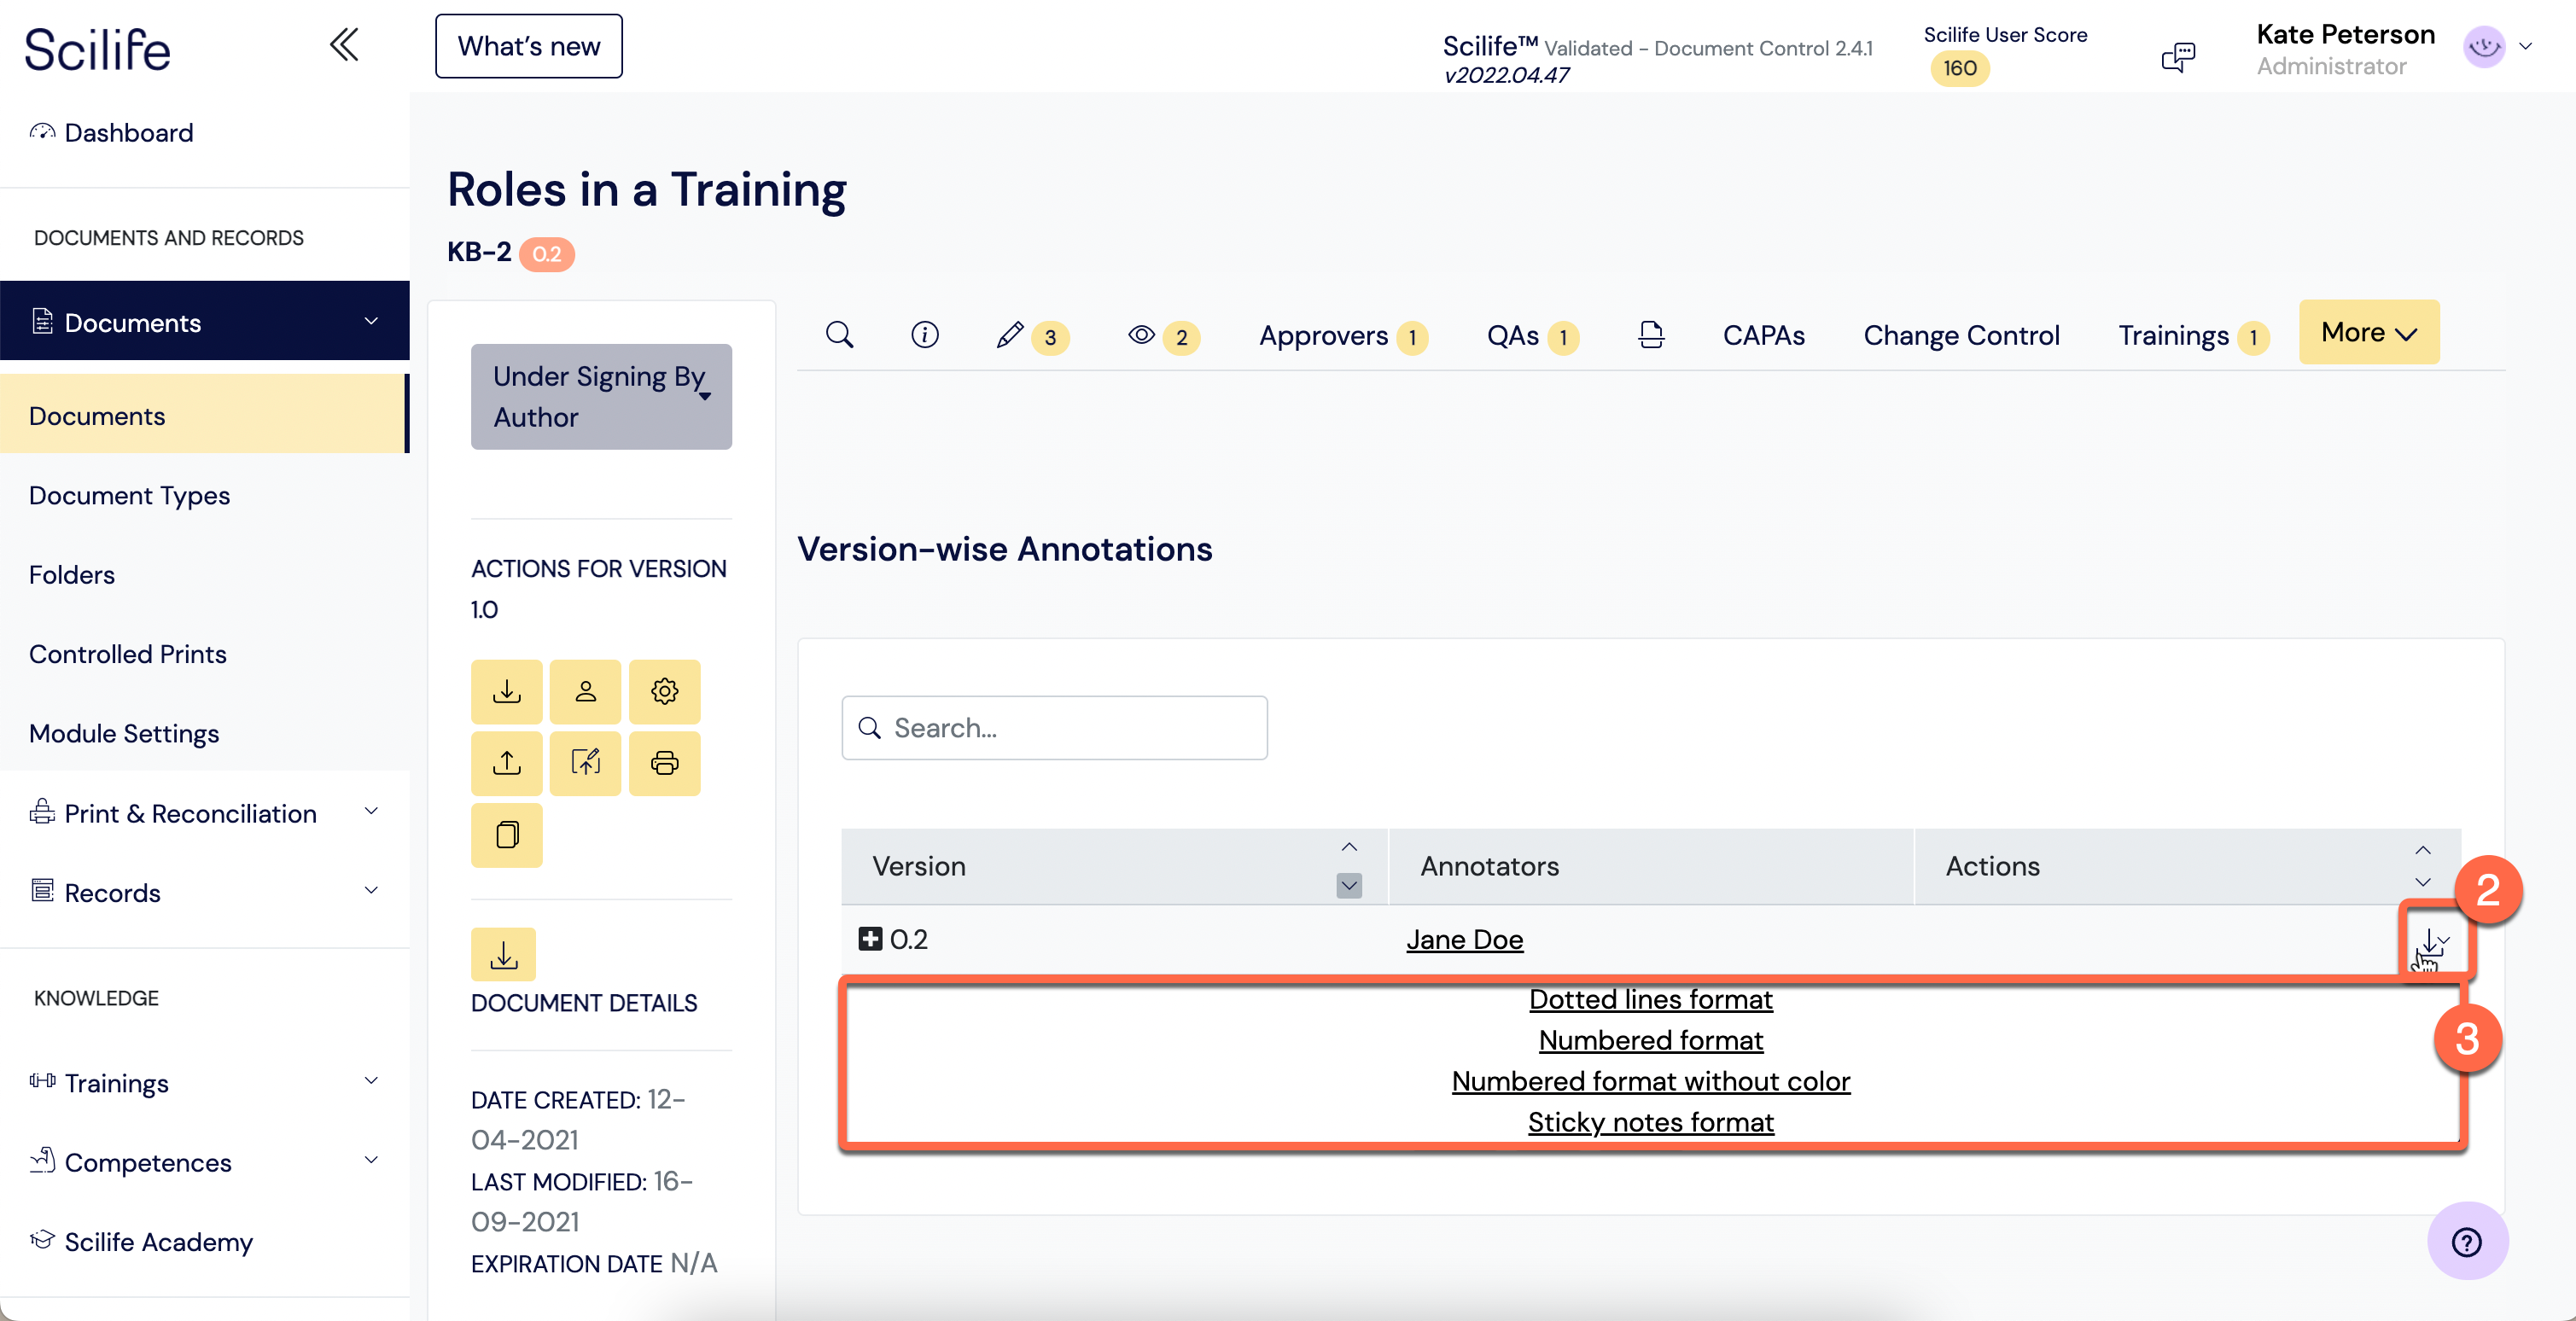
Task: Open the search tab magnifier icon
Action: click(x=840, y=335)
